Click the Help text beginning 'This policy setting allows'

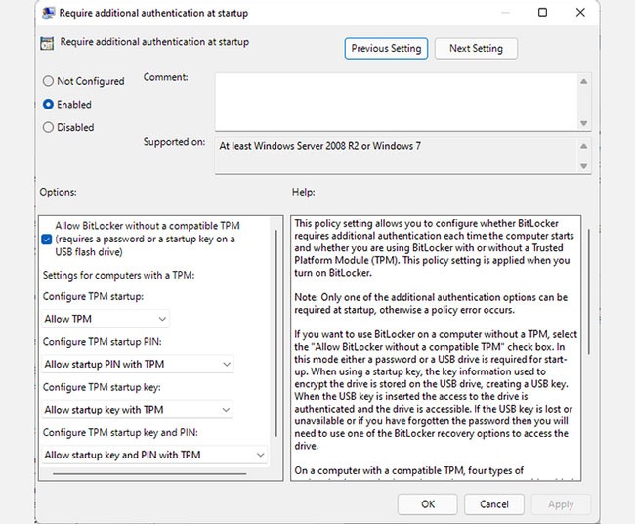click(x=434, y=248)
